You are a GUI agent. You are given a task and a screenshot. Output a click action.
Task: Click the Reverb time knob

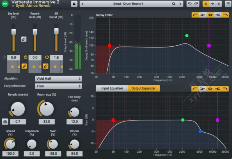coord(18,109)
